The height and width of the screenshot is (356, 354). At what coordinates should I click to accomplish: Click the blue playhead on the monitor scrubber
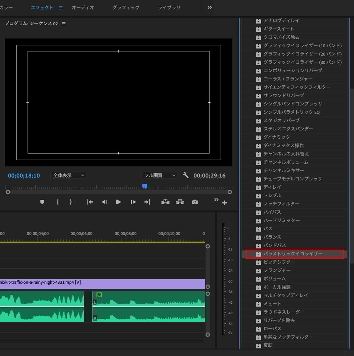[x=145, y=186]
